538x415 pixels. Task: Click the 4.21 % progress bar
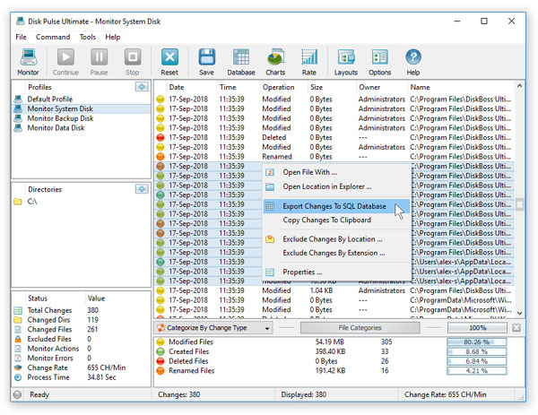tap(477, 371)
